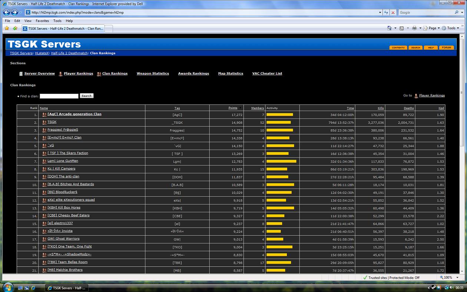The width and height of the screenshot is (467, 292).
Task: Open the View menu
Action: [28, 21]
